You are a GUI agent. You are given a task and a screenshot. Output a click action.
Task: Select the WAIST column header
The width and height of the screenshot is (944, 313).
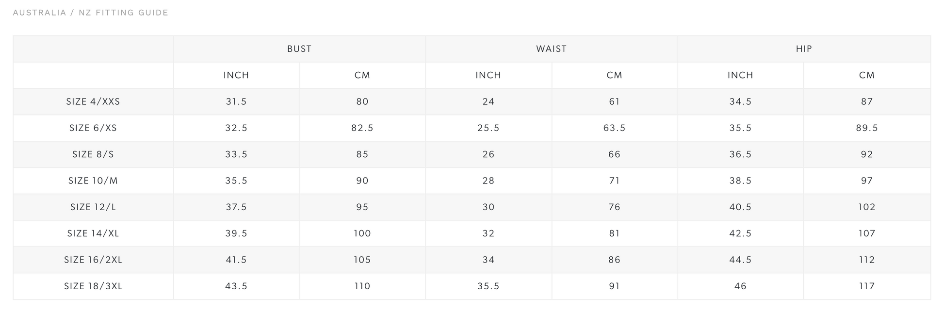click(x=552, y=49)
